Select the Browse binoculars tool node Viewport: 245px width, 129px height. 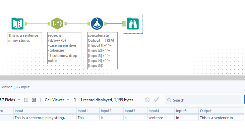[133, 24]
